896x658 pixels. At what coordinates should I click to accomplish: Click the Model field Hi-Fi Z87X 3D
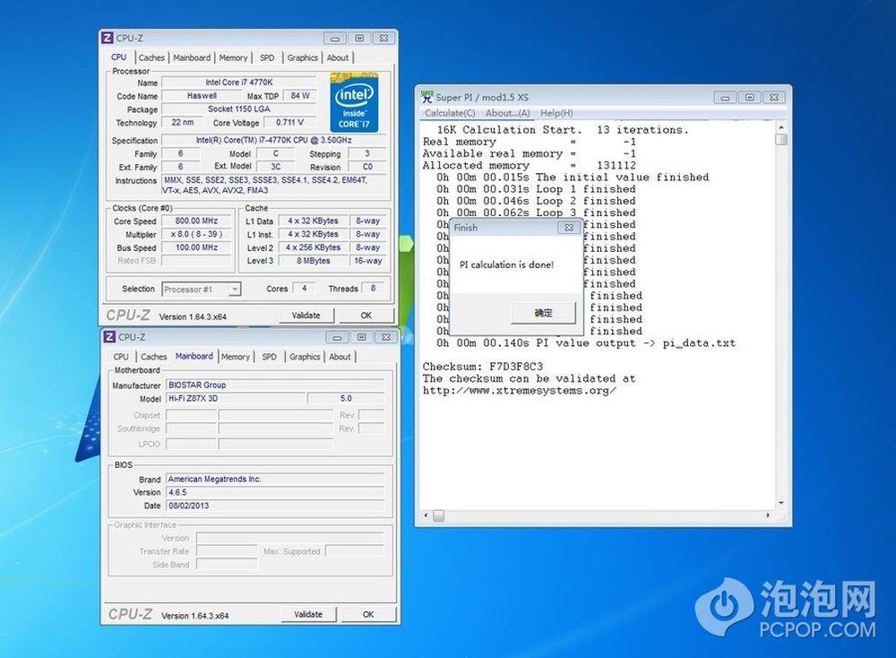pos(236,398)
